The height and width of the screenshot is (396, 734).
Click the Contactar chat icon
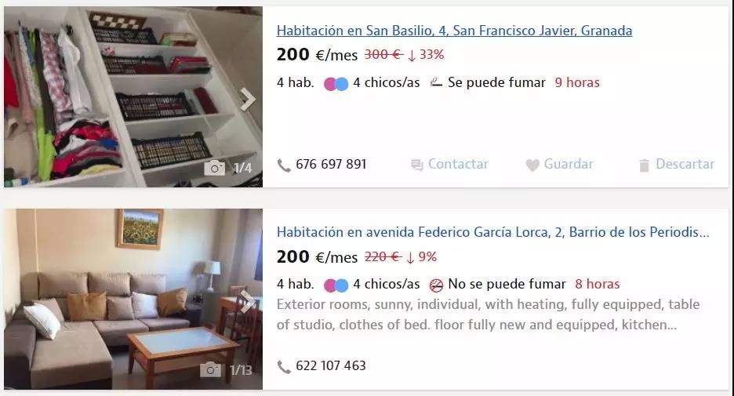tap(416, 165)
